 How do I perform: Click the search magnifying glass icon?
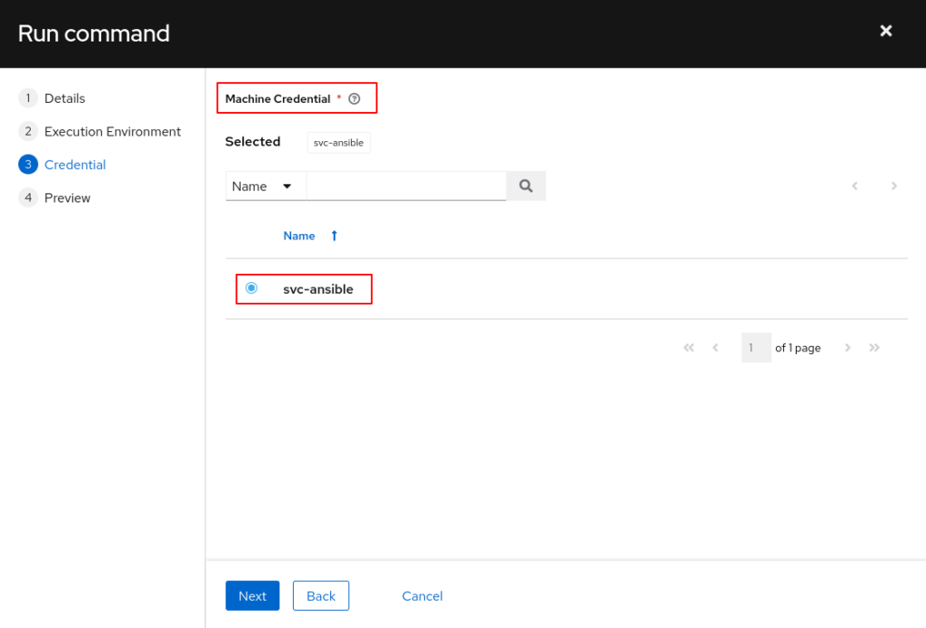click(x=526, y=186)
